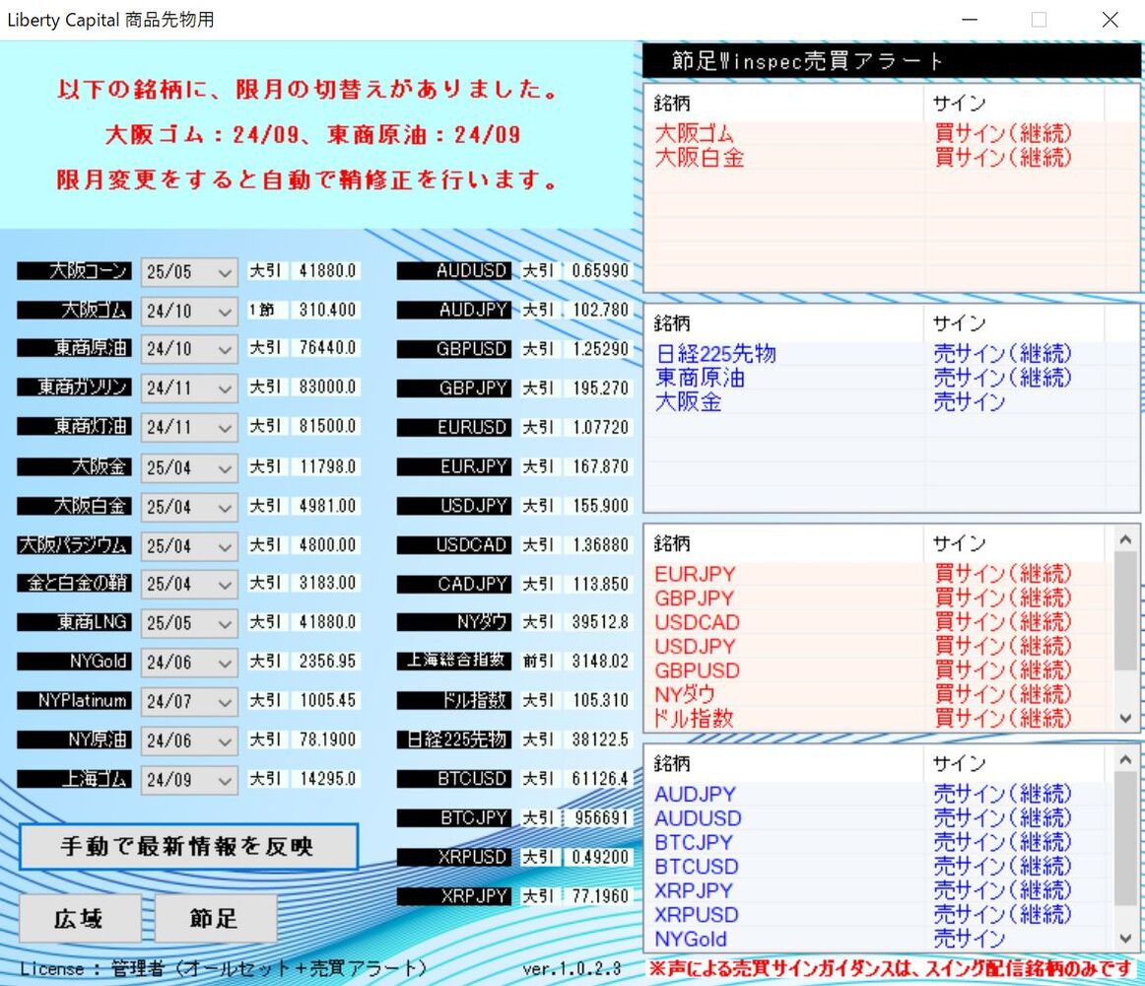This screenshot has height=986, width=1145.
Task: Select the USDJPY buy alert row
Action: [x=880, y=646]
